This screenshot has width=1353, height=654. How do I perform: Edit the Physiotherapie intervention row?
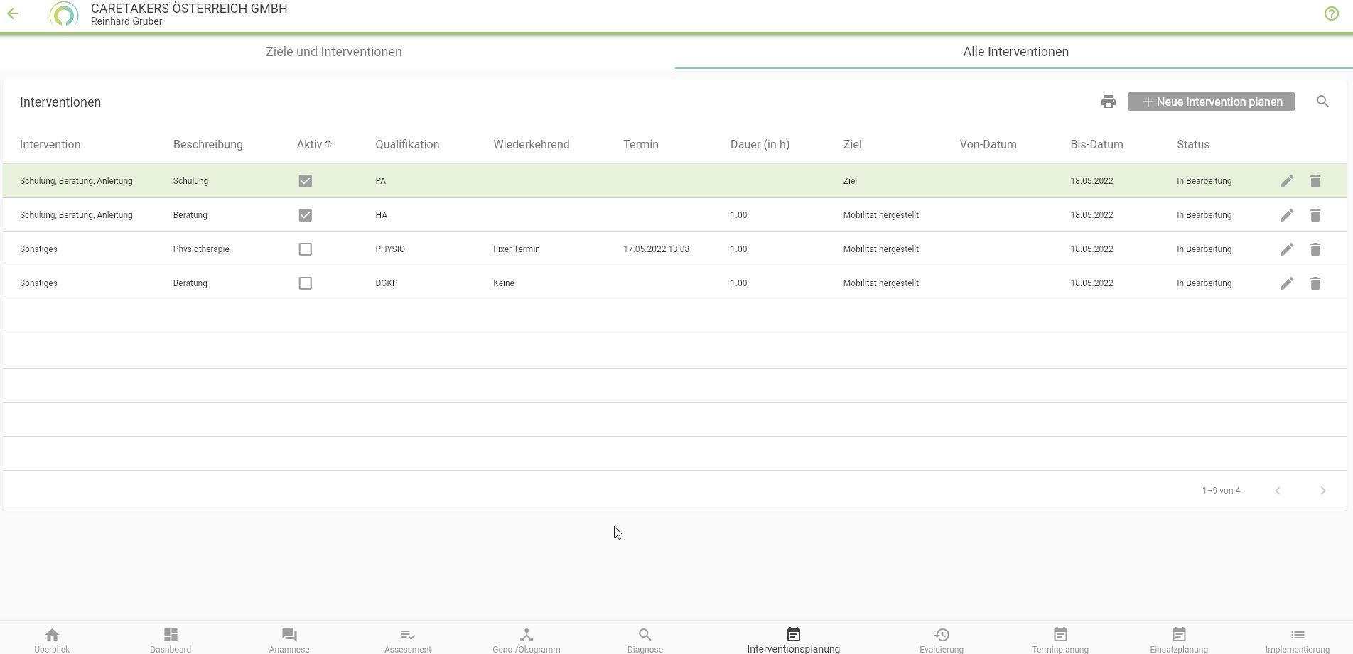(x=1286, y=249)
